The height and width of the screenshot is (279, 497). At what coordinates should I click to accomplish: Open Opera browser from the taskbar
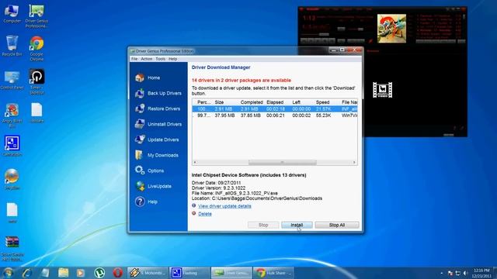click(x=117, y=273)
